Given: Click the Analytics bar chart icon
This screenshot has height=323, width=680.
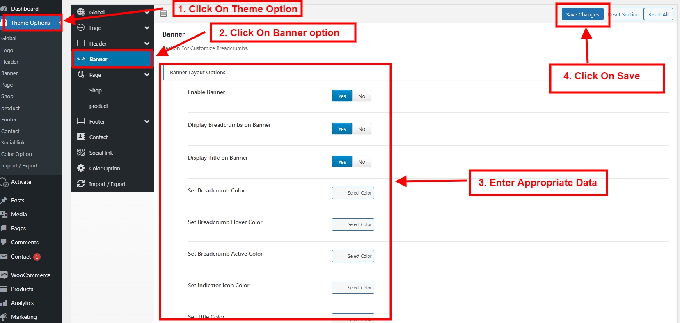Looking at the screenshot, I should [x=4, y=303].
